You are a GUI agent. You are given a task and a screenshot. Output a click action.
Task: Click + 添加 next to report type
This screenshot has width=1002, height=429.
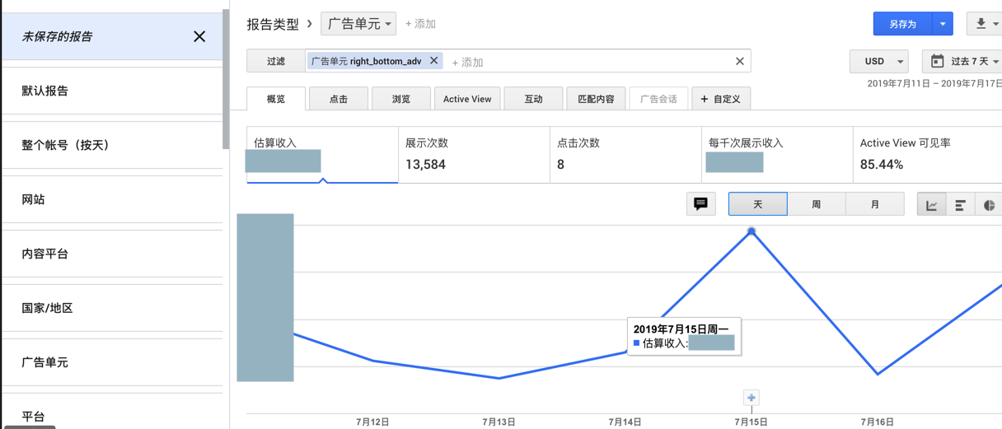(420, 24)
